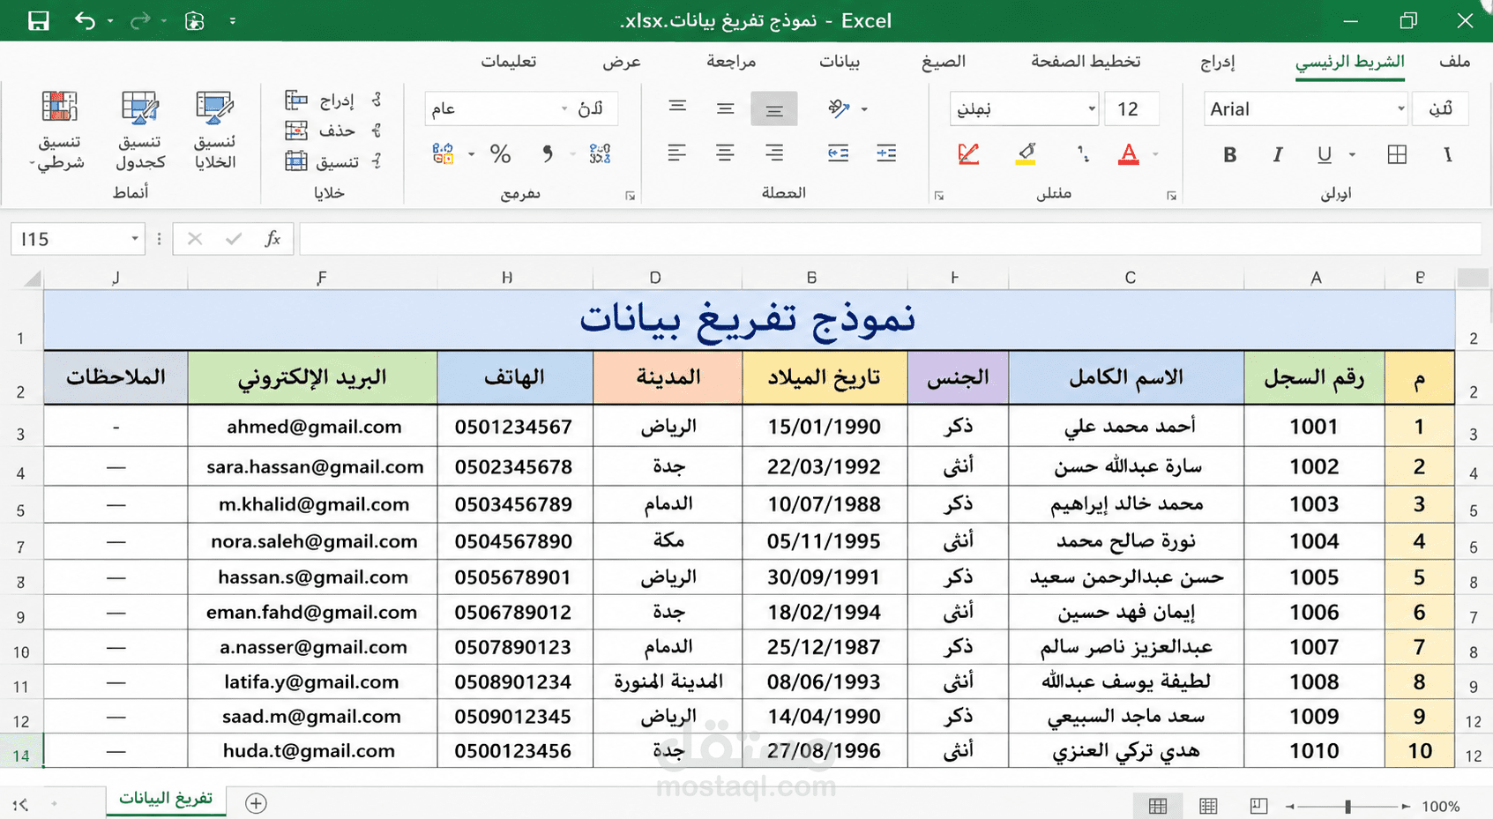
Task: Select the الشريط الرئيسي (Home) tab
Action: (x=1349, y=61)
